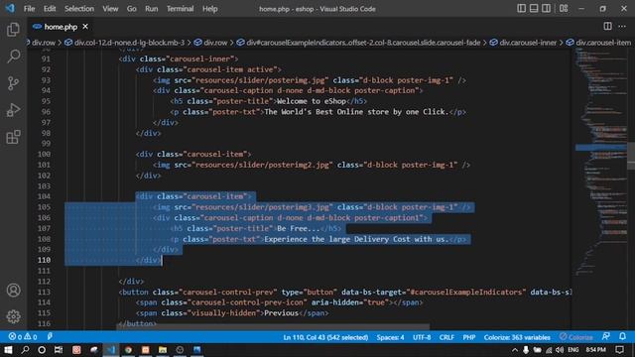Open the Explorer view in activity bar
The image size is (635, 357).
tap(13, 30)
